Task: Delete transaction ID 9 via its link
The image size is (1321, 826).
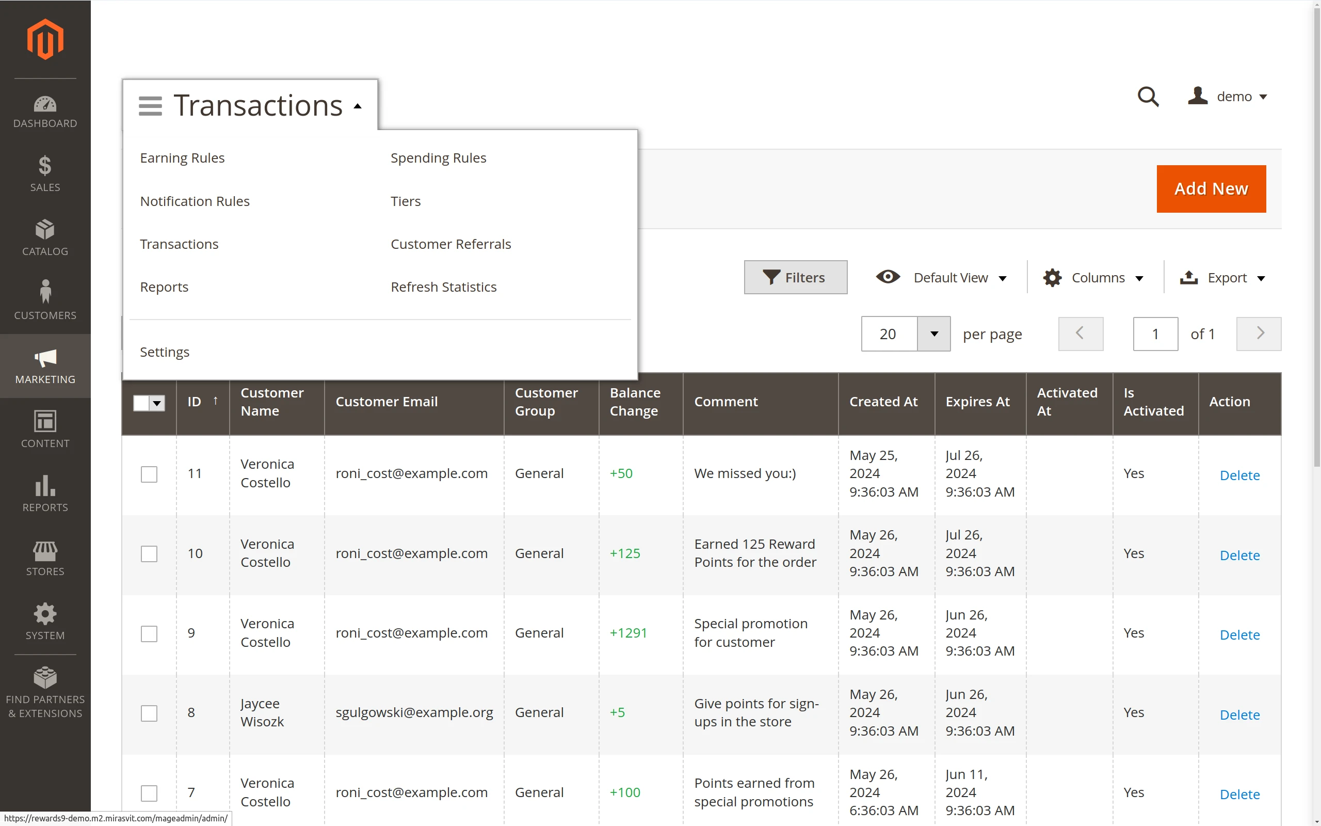Action: pos(1239,634)
